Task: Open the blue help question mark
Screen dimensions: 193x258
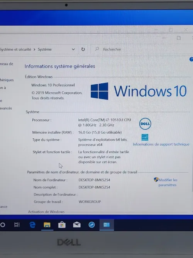Action: click(x=191, y=59)
